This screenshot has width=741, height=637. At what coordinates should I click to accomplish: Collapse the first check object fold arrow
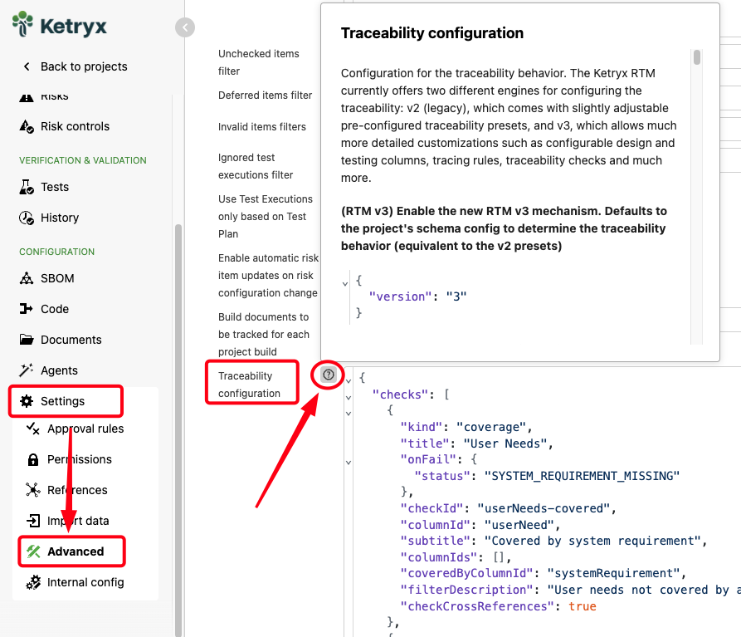[349, 414]
